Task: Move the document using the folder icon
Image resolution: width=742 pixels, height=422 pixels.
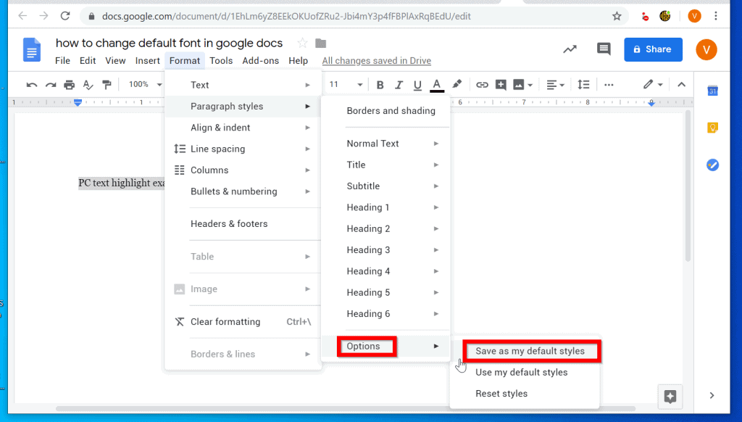Action: pos(321,43)
